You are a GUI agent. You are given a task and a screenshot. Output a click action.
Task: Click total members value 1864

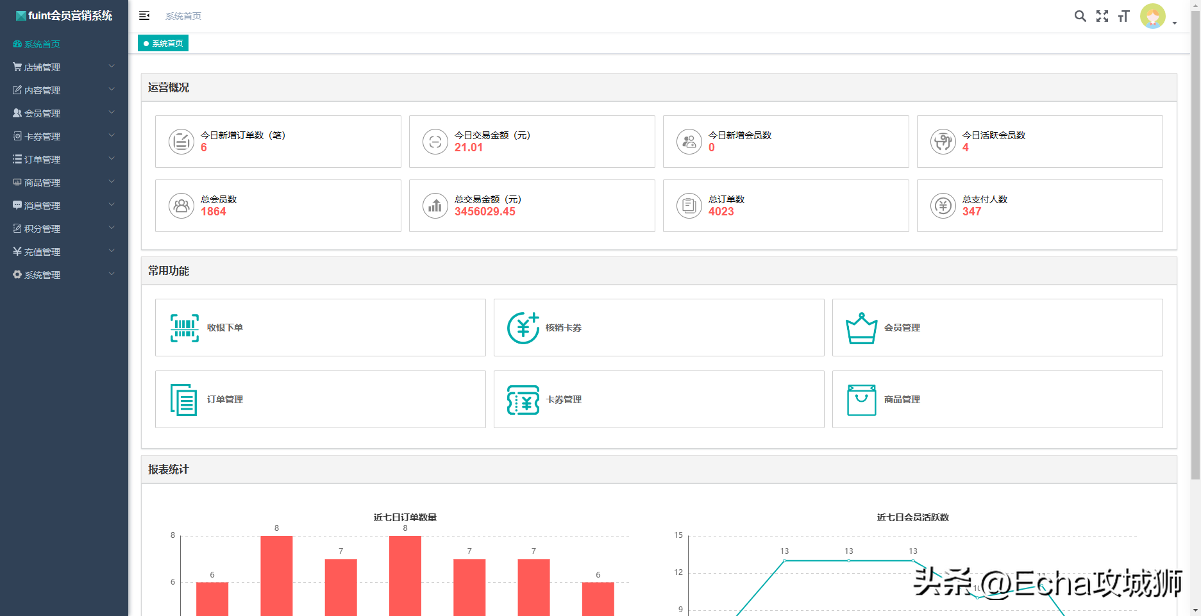(213, 212)
